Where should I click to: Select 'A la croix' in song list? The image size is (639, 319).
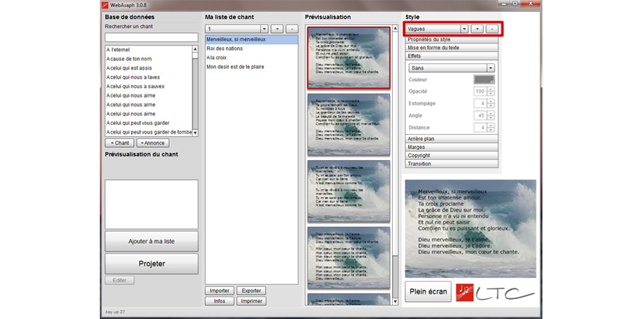pos(252,58)
